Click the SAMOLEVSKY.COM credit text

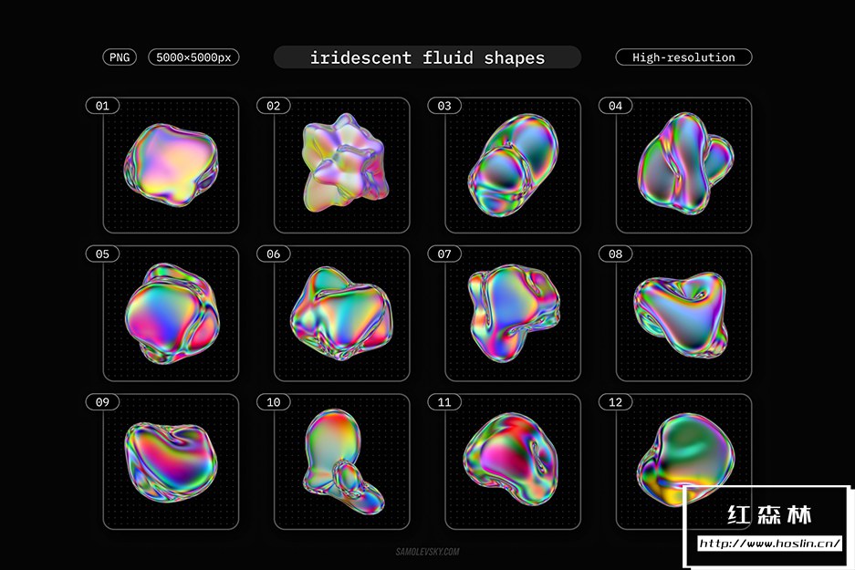tap(427, 552)
